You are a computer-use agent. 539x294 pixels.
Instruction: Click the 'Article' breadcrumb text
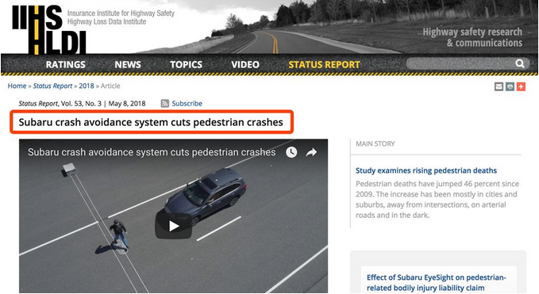click(x=110, y=86)
